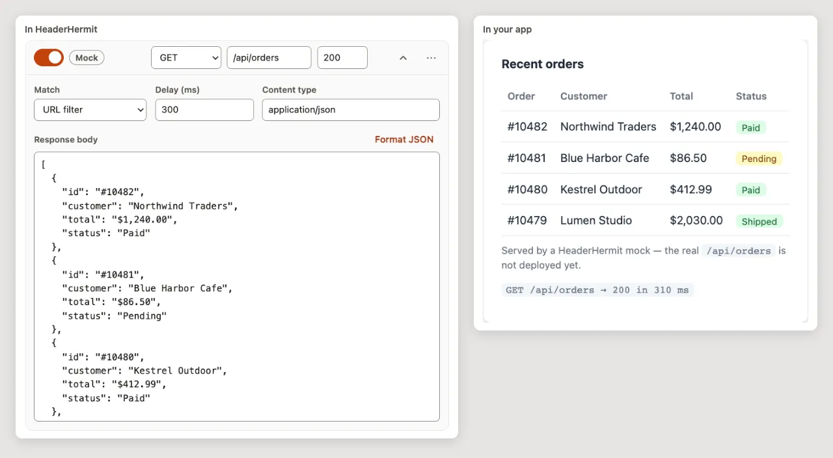This screenshot has height=458, width=833.
Task: Click the $2,030.00 total cell
Action: [x=696, y=221]
